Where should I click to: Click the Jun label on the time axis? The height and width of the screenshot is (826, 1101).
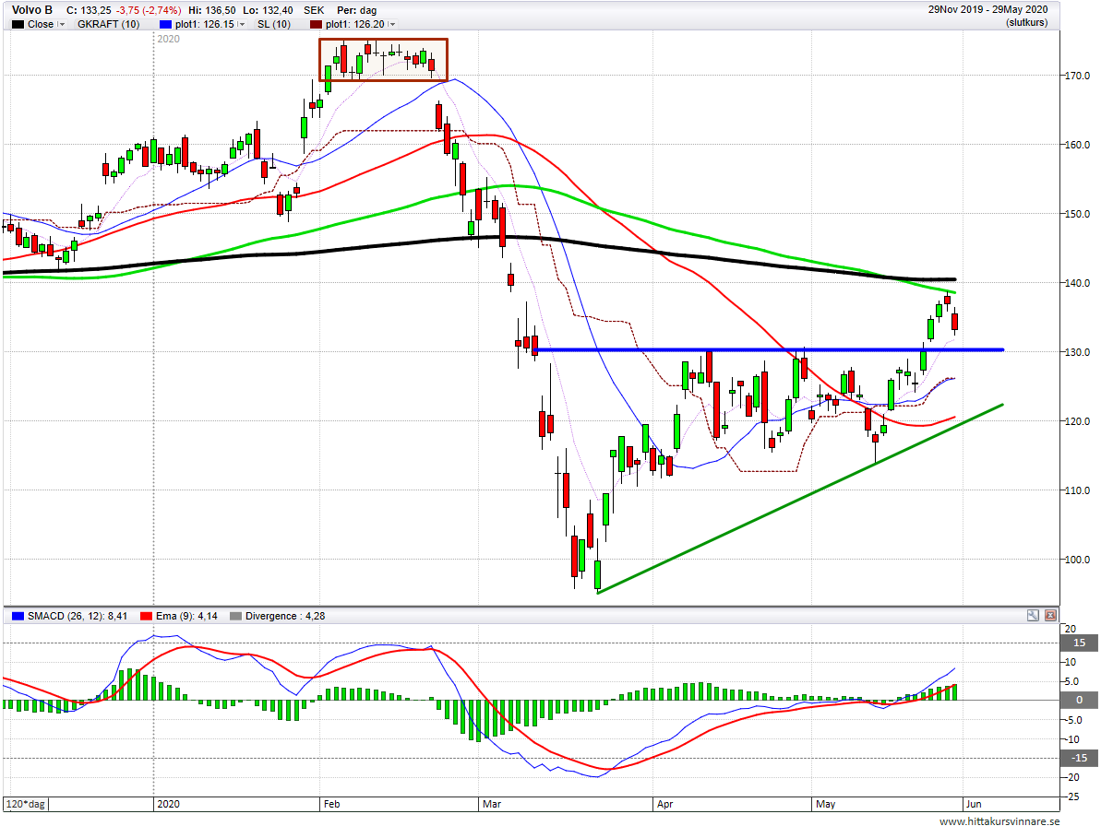tap(974, 804)
